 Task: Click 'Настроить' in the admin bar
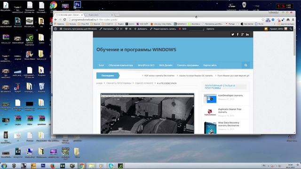(x=107, y=29)
